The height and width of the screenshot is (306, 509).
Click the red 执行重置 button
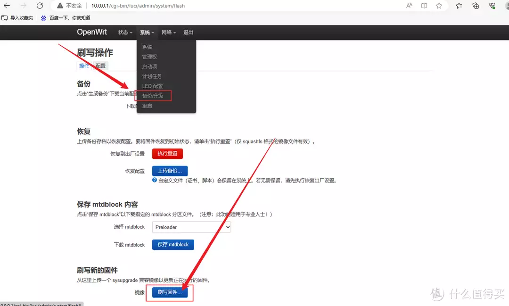tap(167, 153)
